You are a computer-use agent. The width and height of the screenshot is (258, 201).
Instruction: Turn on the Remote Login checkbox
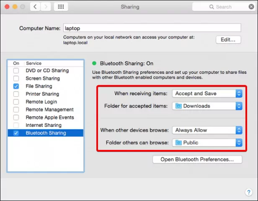click(x=16, y=102)
